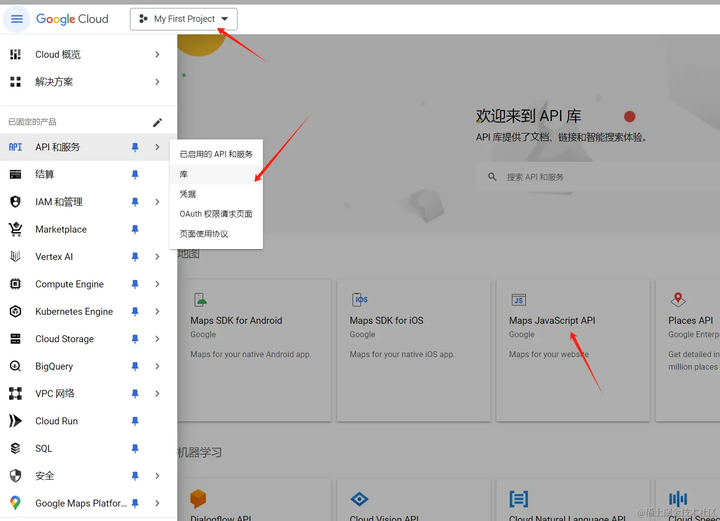Viewport: 720px width, 521px height.
Task: Focus the 搜索 API 和服务 search field
Action: 598,177
